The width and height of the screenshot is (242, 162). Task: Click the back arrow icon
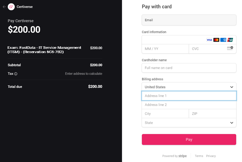[4, 7]
